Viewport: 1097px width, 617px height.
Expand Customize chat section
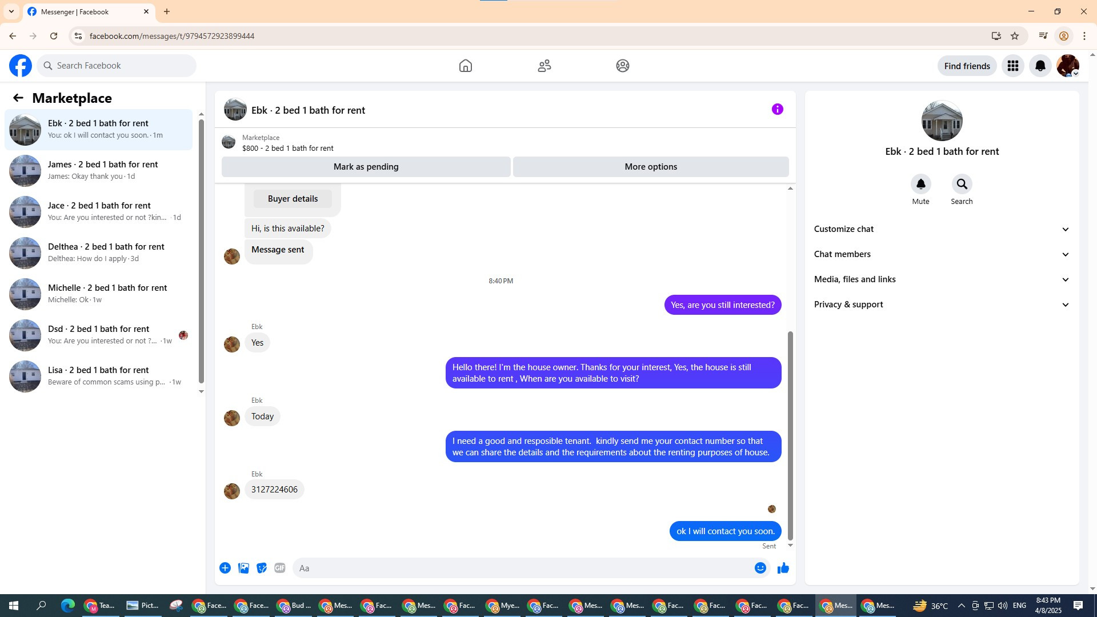tap(942, 229)
